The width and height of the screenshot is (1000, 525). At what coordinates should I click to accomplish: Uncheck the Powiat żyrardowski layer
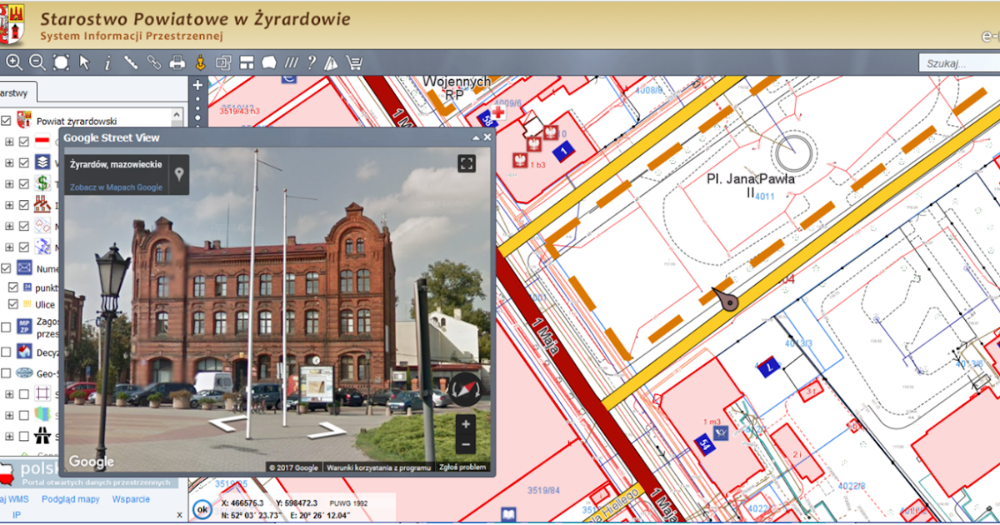(x=7, y=121)
